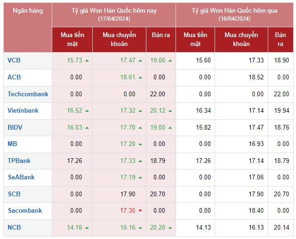The width and height of the screenshot is (296, 239).
Task: Click green up arrow next to ACB 18.61
Action: tap(140, 77)
